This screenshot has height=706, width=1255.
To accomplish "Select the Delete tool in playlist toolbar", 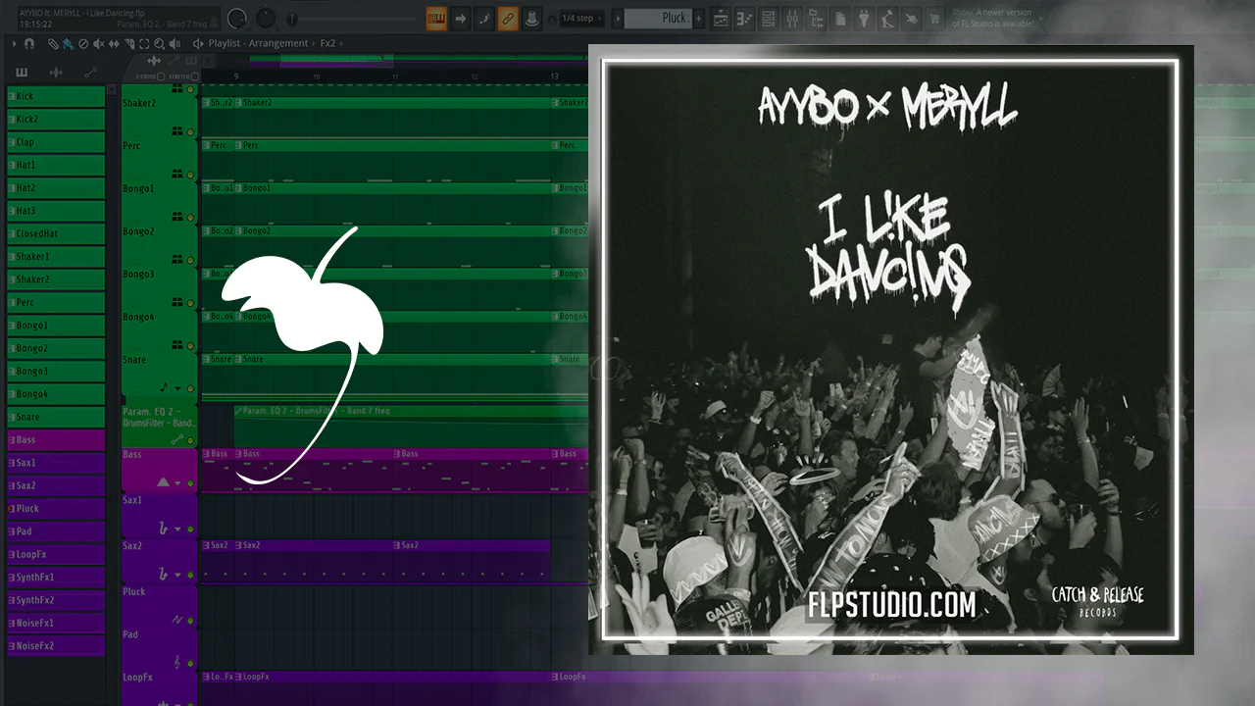I will point(82,44).
